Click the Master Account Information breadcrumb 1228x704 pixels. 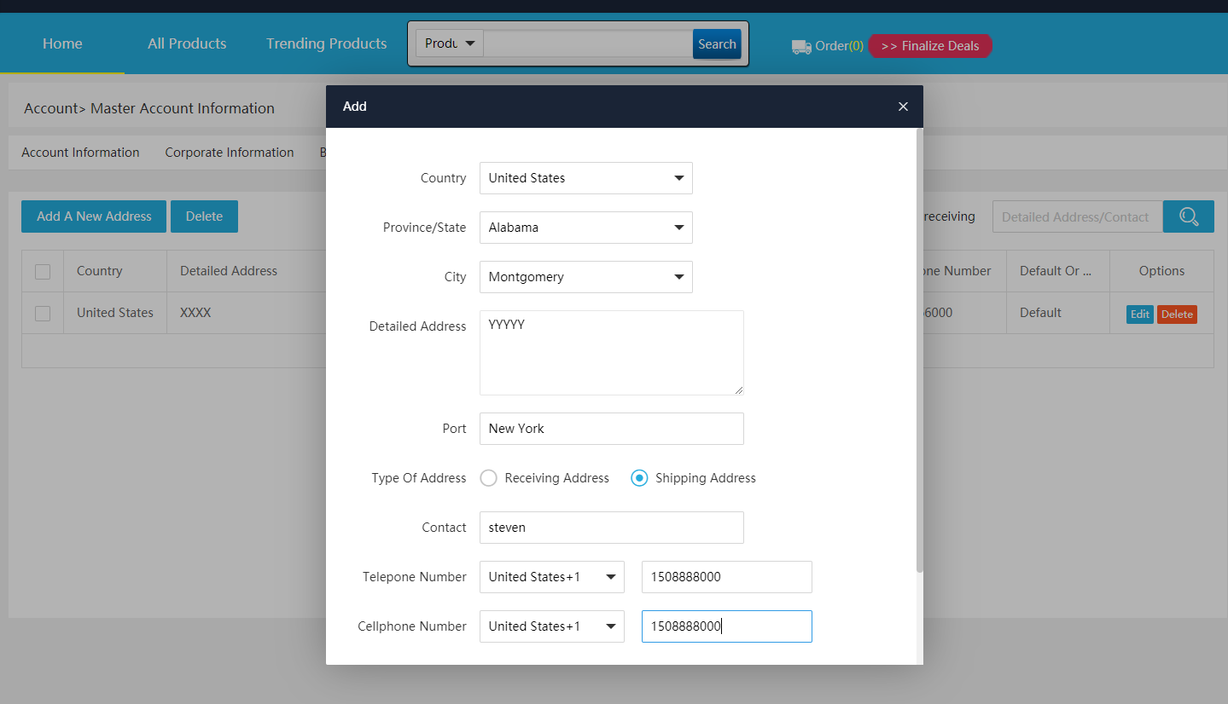pyautogui.click(x=183, y=108)
